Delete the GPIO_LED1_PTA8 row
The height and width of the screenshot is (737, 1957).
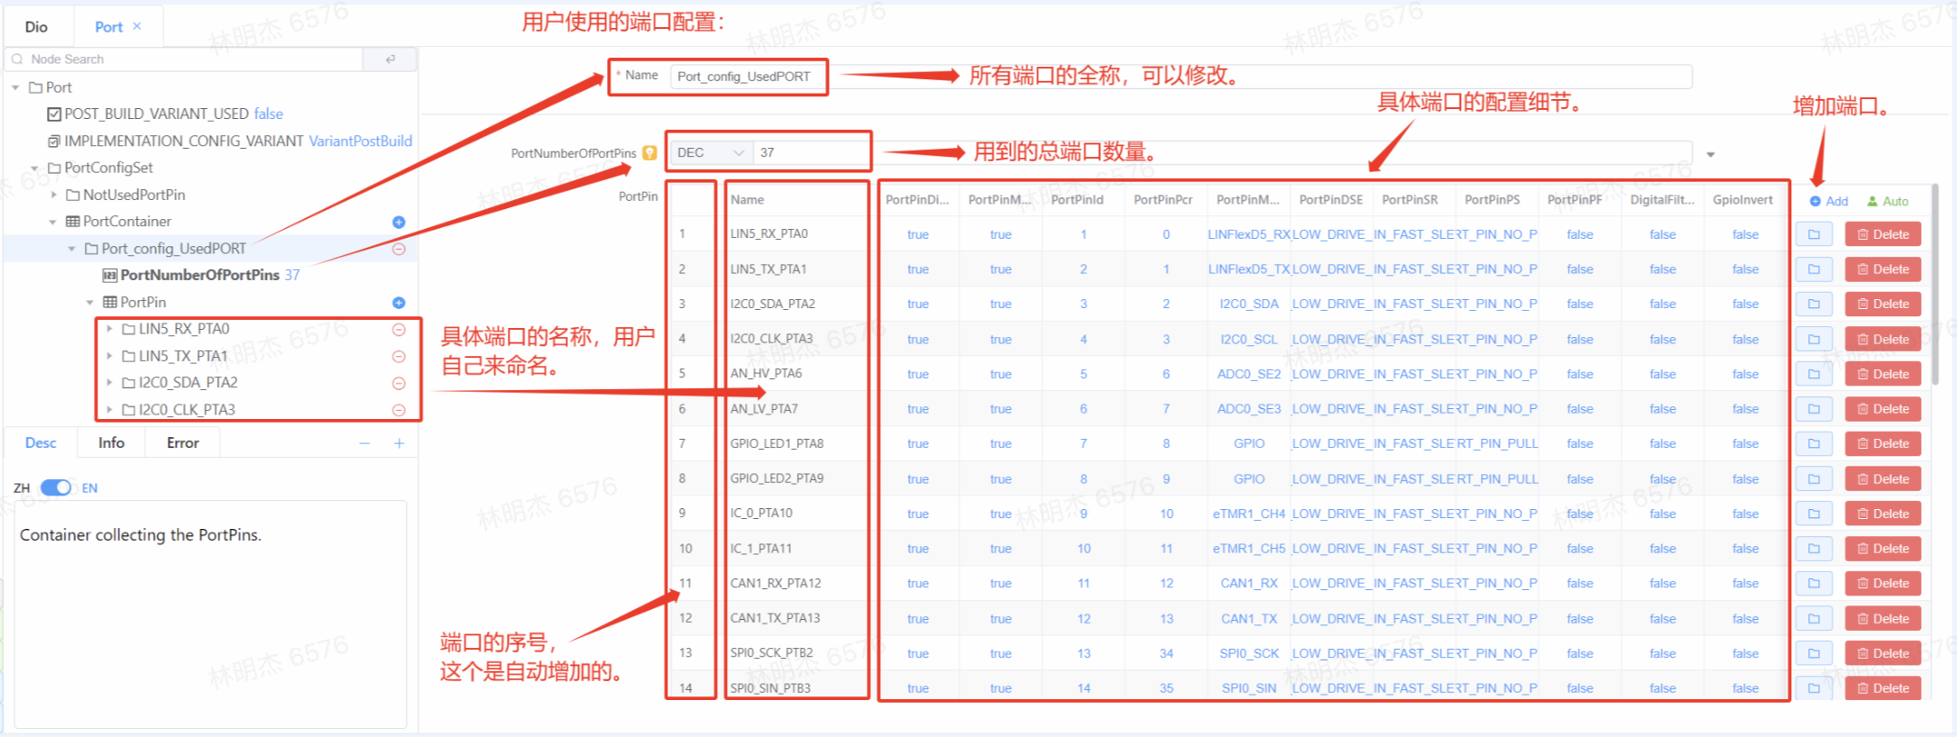pos(1883,444)
